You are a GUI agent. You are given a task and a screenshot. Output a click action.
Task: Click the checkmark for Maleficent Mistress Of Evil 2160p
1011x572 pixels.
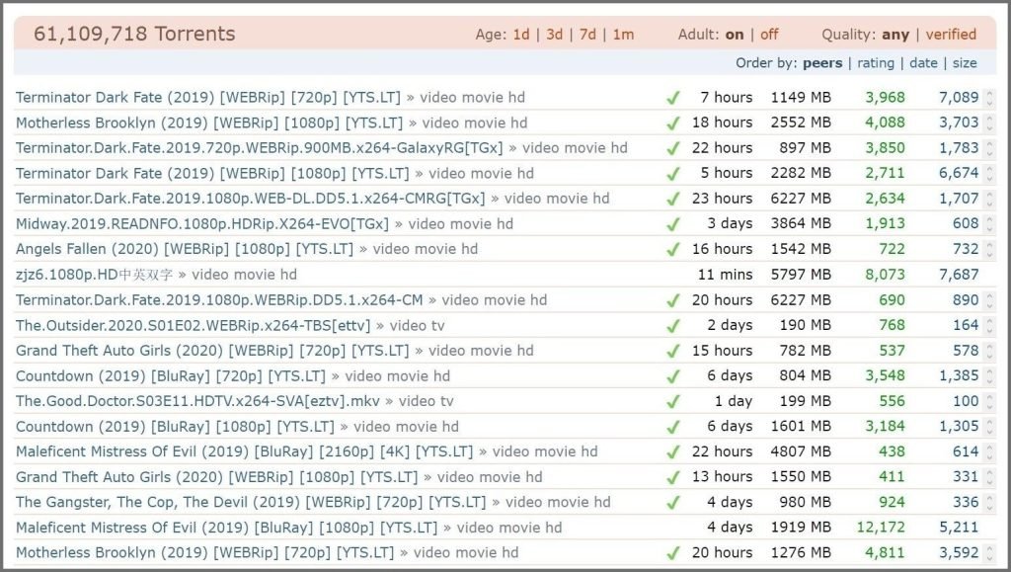pyautogui.click(x=673, y=451)
